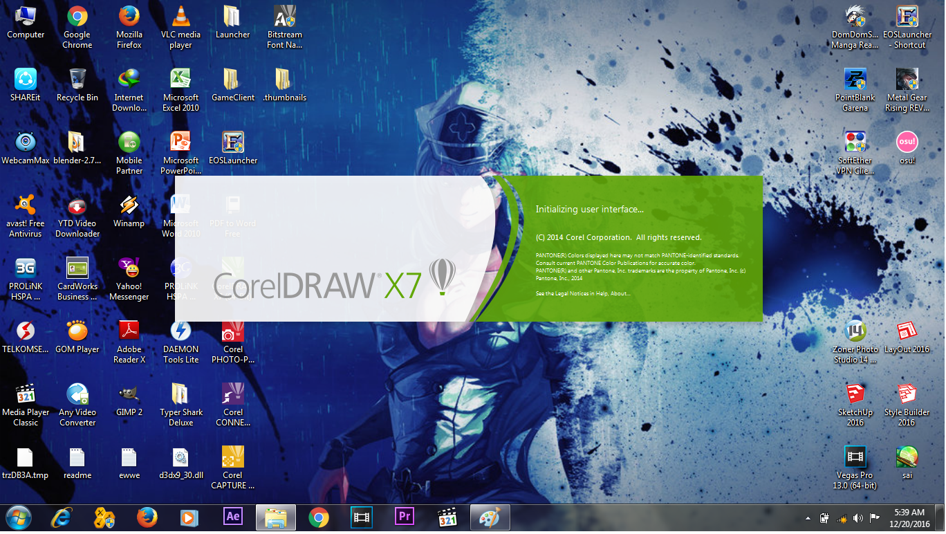Select the Yahoo! Messenger shortcut

(x=129, y=279)
